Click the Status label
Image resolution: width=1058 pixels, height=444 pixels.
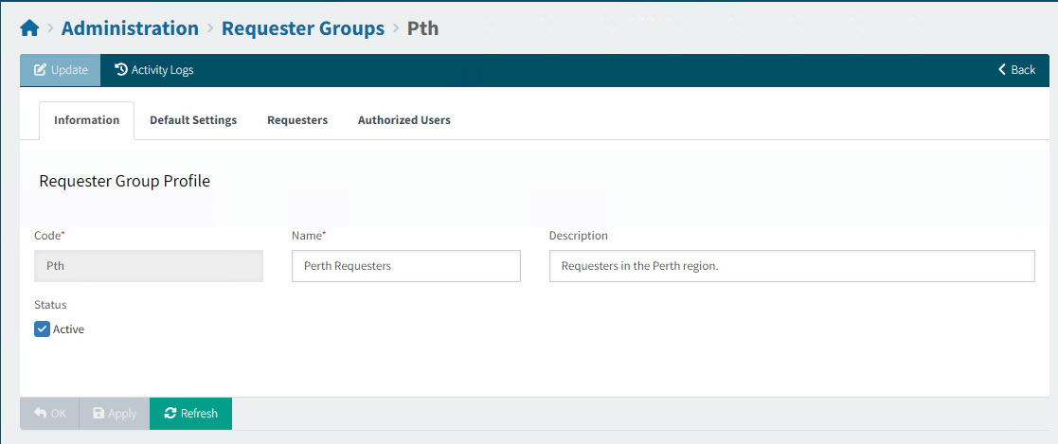(50, 304)
